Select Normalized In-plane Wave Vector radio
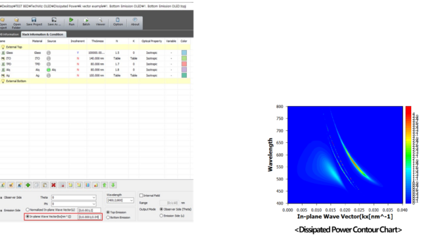This screenshot has height=237, width=421. coord(28,210)
